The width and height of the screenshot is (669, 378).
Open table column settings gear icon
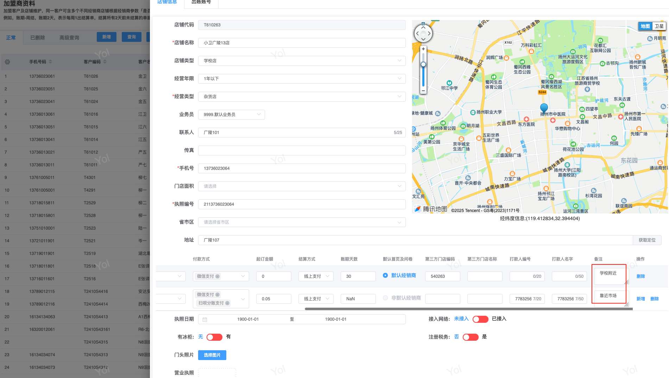point(7,62)
